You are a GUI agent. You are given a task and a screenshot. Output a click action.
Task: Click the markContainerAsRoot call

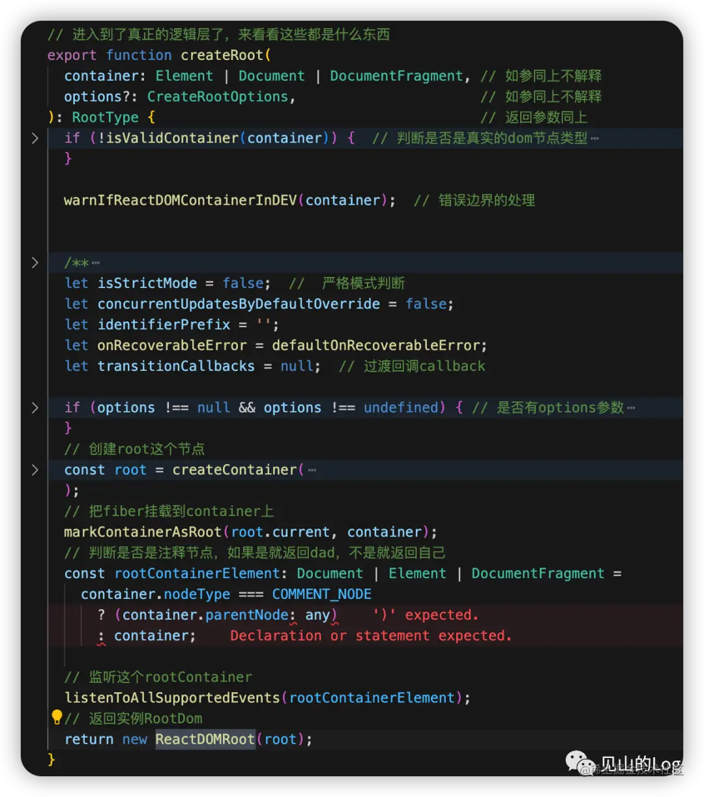point(143,532)
